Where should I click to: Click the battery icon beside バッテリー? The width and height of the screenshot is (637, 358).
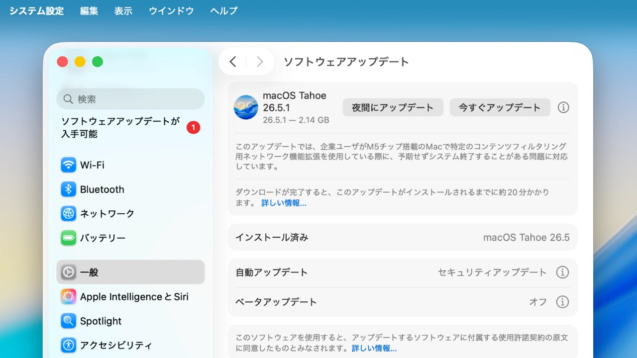69,238
